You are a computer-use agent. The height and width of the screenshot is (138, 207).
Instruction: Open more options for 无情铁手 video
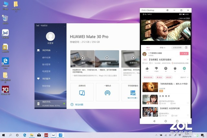188,103
